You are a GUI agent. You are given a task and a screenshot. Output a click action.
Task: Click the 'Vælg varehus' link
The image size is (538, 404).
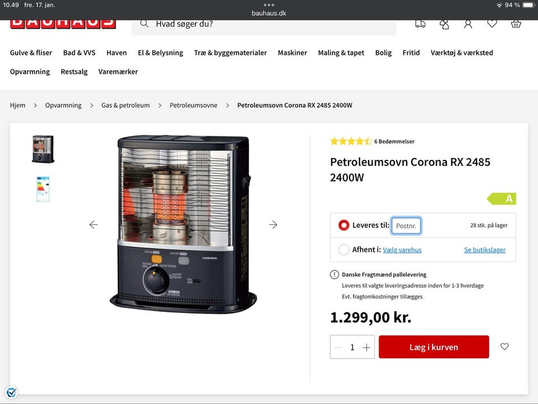tap(402, 250)
